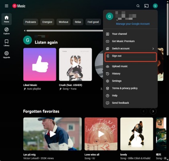The image size is (169, 161).
Task: Click Yuna artist link
Action: 74,89
